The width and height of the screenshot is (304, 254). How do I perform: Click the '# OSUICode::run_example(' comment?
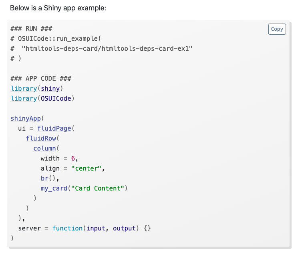point(56,39)
